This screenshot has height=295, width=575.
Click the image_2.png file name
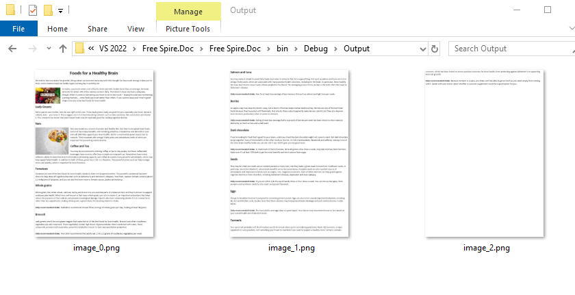click(486, 248)
